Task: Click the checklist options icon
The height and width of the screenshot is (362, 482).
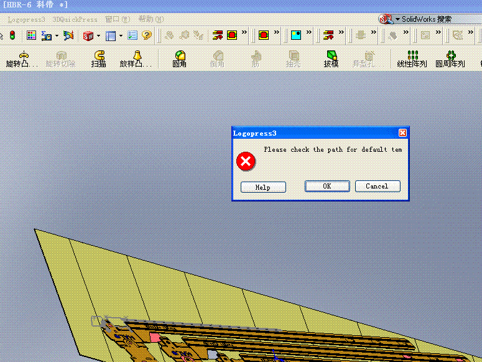Action: [132, 35]
